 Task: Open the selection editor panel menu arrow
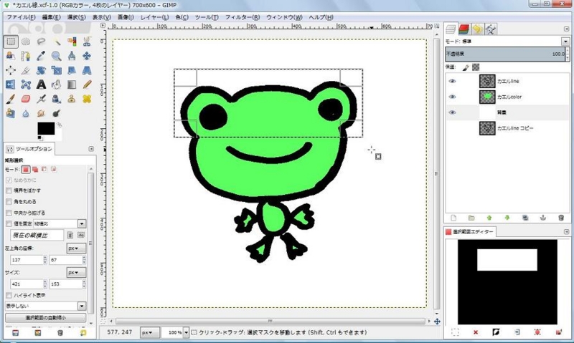coord(566,231)
